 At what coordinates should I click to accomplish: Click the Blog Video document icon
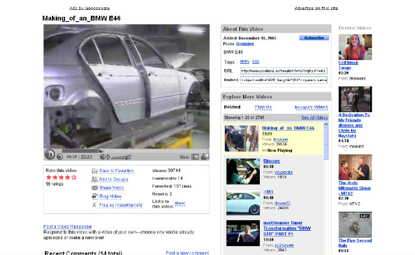click(x=95, y=197)
